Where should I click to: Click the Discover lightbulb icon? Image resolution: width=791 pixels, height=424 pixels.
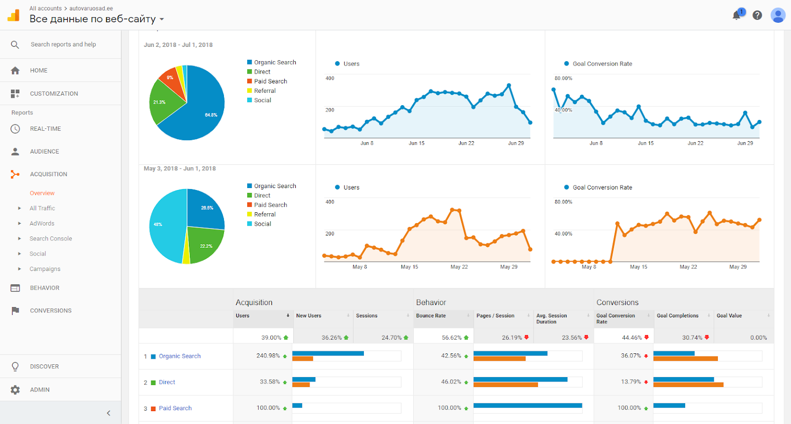[x=15, y=367]
